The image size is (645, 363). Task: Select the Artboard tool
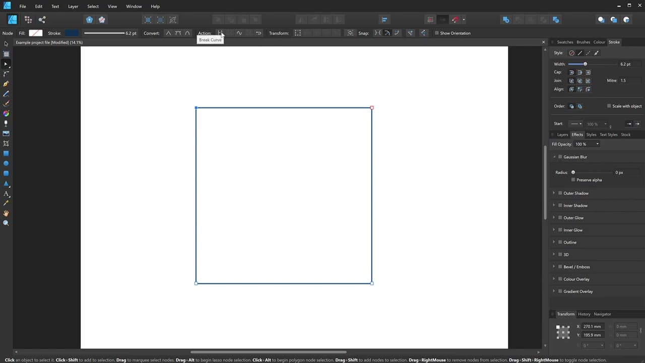pyautogui.click(x=6, y=54)
